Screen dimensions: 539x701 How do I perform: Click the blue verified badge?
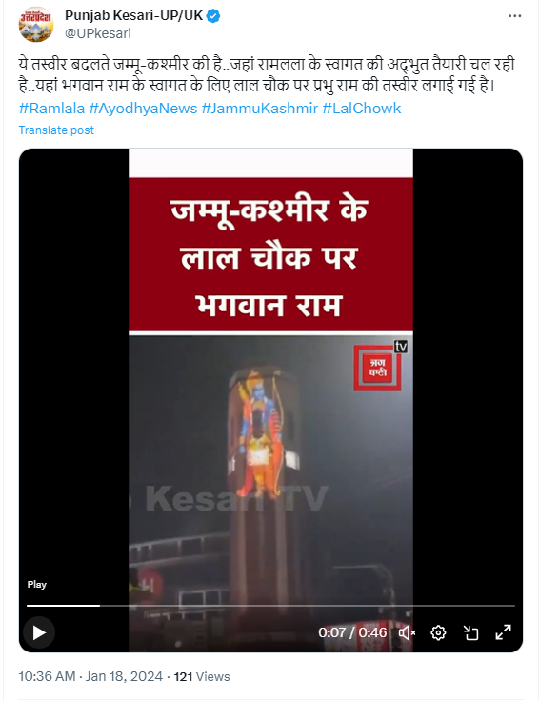[x=213, y=16]
